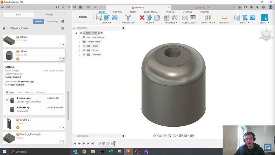Show the Sketches folder visibility eye

click(x=84, y=54)
